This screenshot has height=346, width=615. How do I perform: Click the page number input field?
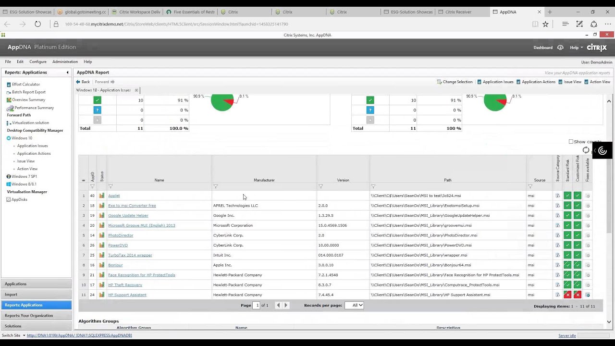[x=257, y=305]
